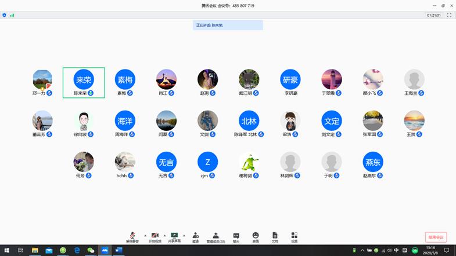Toggle fullscreen mode icon at top right
This screenshot has height=256, width=456.
[x=449, y=15]
